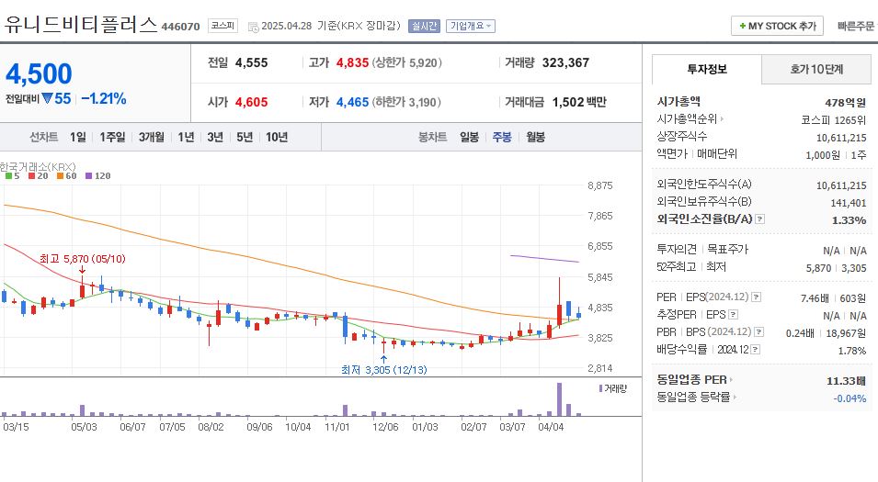
Task: Show the 주봉 weekly candle chart
Action: pos(502,137)
